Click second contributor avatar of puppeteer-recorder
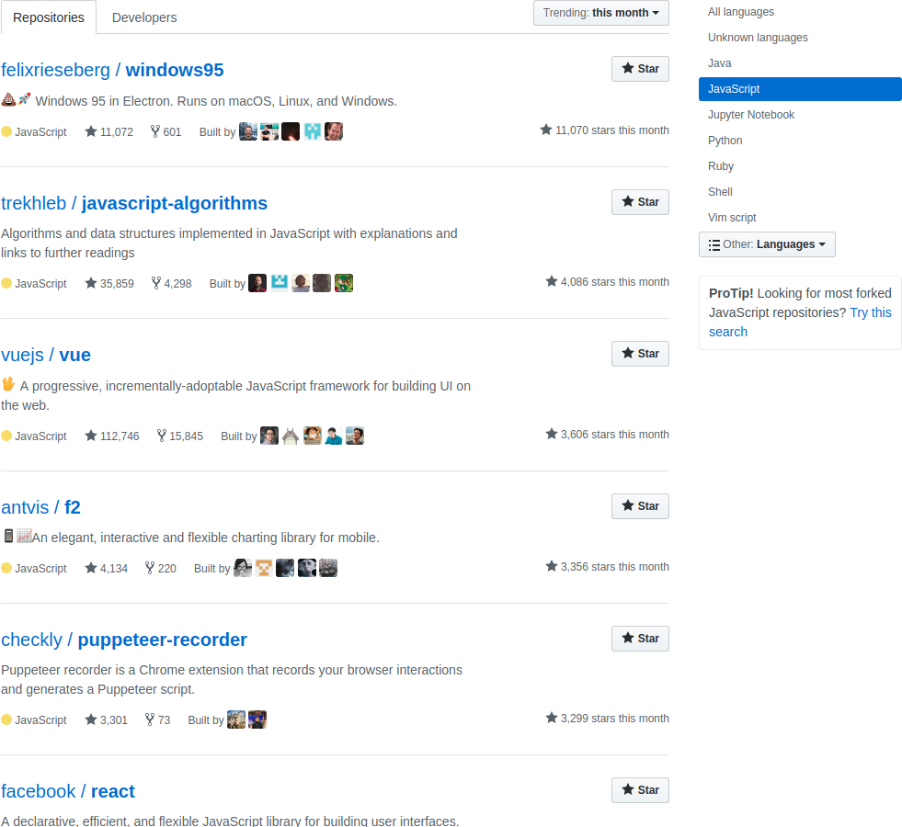902x827 pixels. pyautogui.click(x=257, y=719)
